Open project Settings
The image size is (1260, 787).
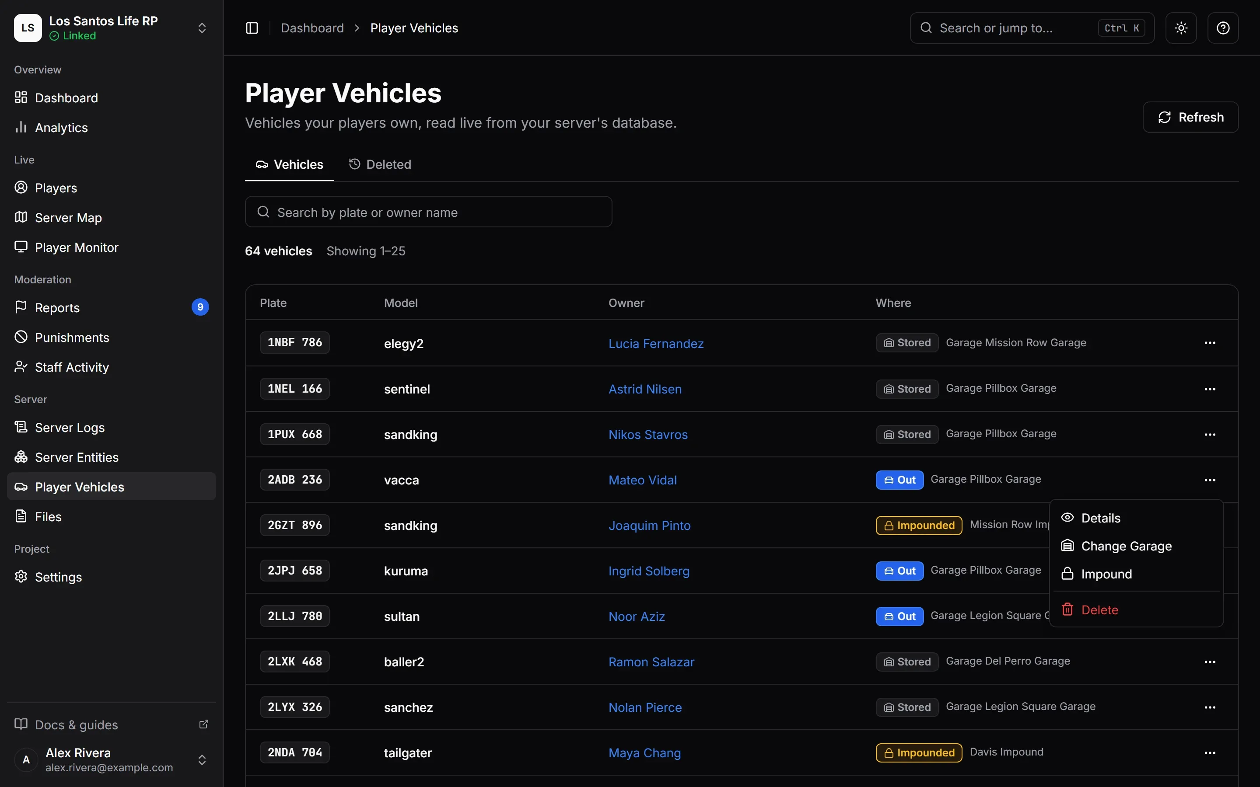[112, 577]
